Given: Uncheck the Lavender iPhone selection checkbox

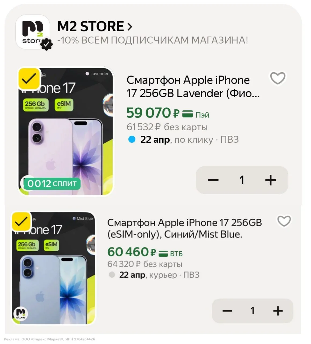Looking at the screenshot, I should click(29, 78).
